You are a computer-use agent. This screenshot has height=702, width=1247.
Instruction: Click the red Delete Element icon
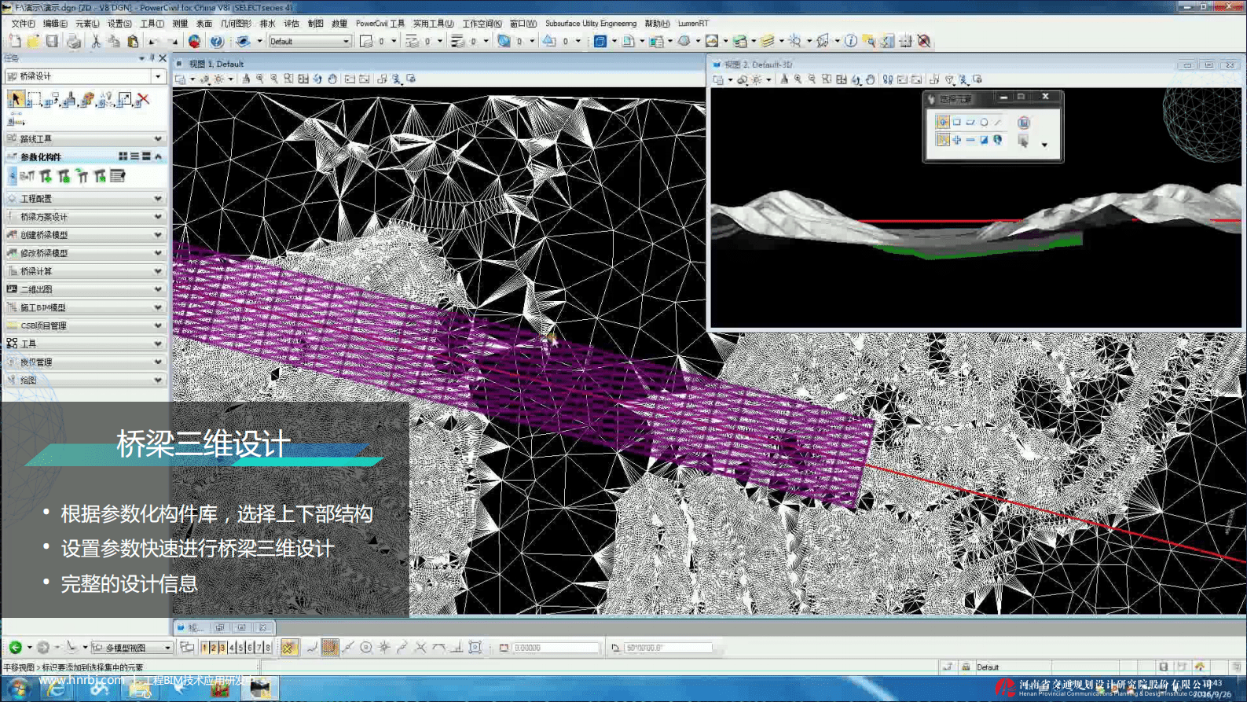(x=143, y=99)
